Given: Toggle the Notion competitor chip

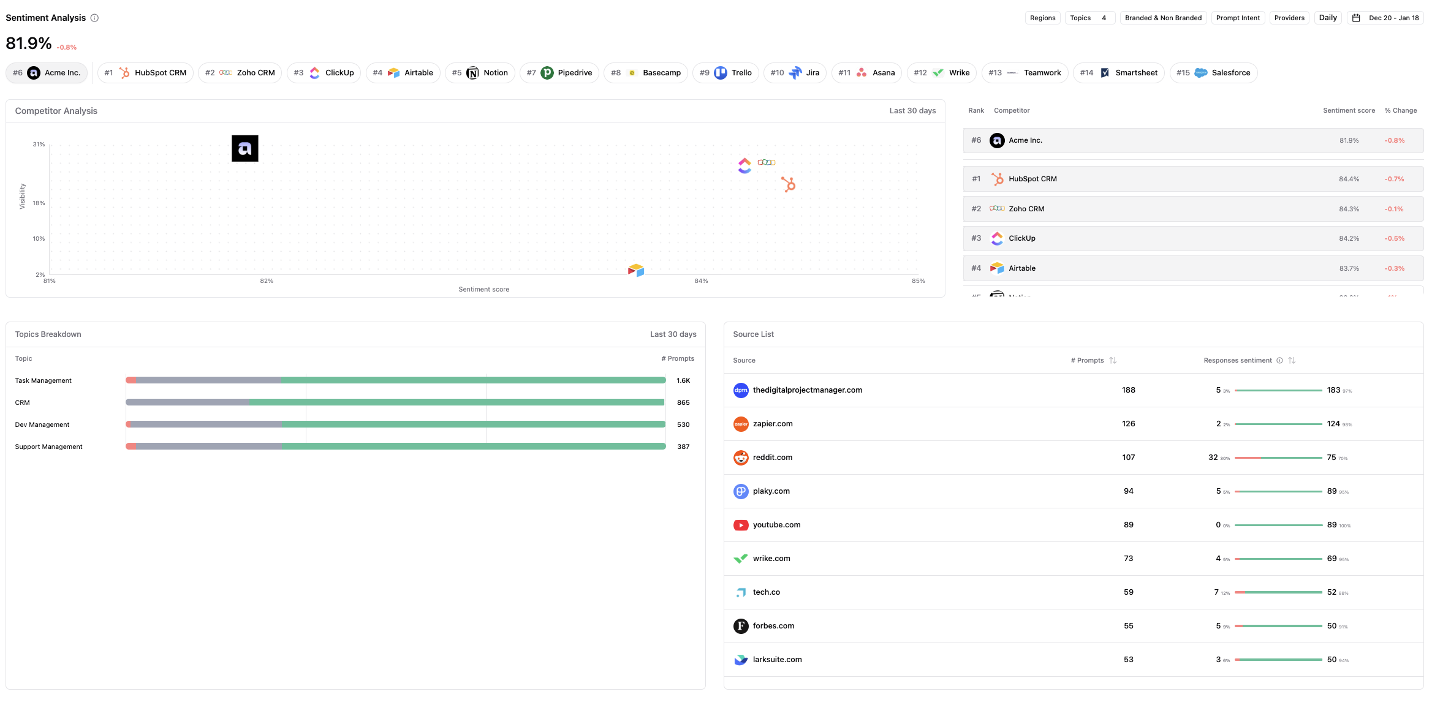Looking at the screenshot, I should [x=480, y=73].
